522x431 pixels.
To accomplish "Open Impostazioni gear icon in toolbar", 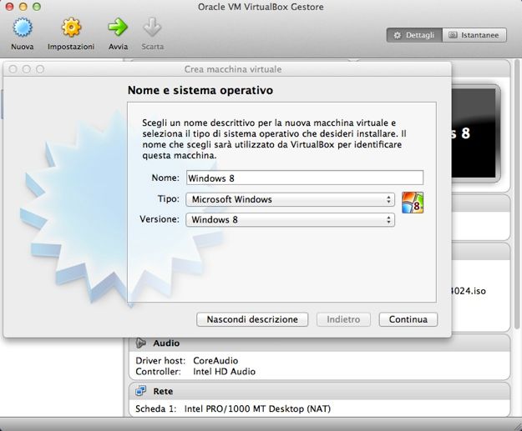I will click(71, 28).
